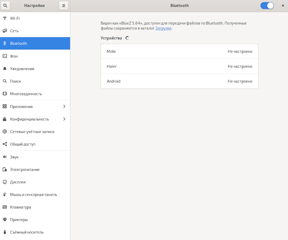Click the Звук speaker icon
The image size is (288, 240).
[x=5, y=157]
